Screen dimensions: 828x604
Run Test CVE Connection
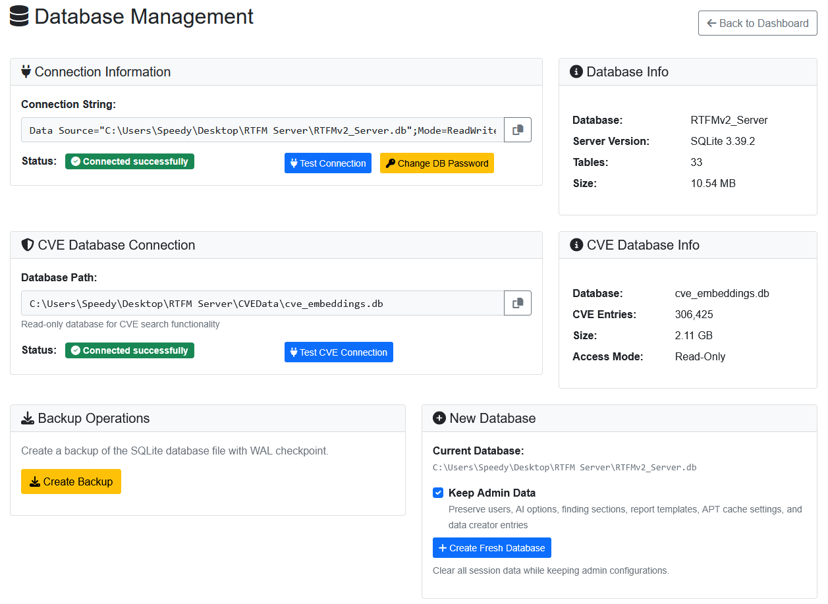[x=339, y=352]
